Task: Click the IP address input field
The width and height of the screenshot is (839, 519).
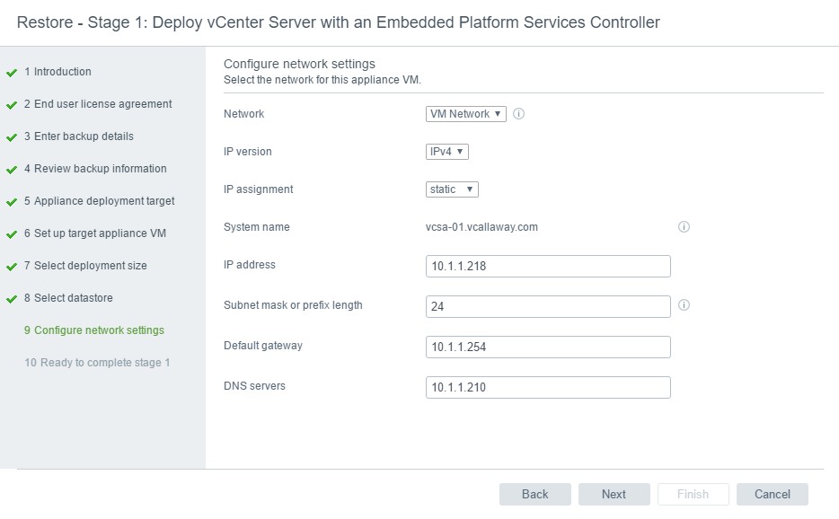Action: pos(548,266)
